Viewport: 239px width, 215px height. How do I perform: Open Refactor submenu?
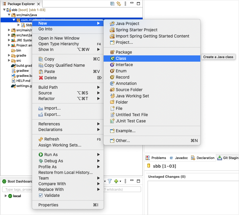click(x=68, y=99)
